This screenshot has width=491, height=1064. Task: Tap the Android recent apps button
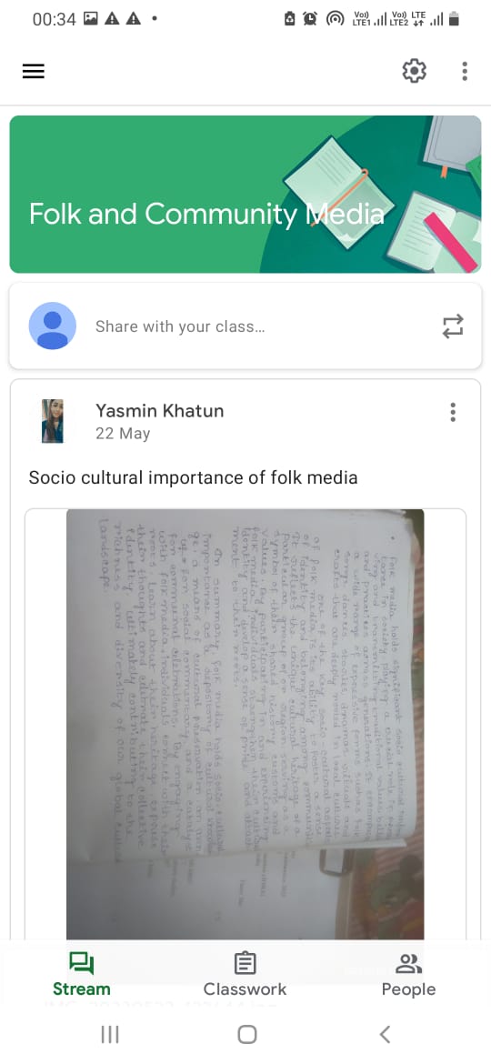[x=110, y=1034]
